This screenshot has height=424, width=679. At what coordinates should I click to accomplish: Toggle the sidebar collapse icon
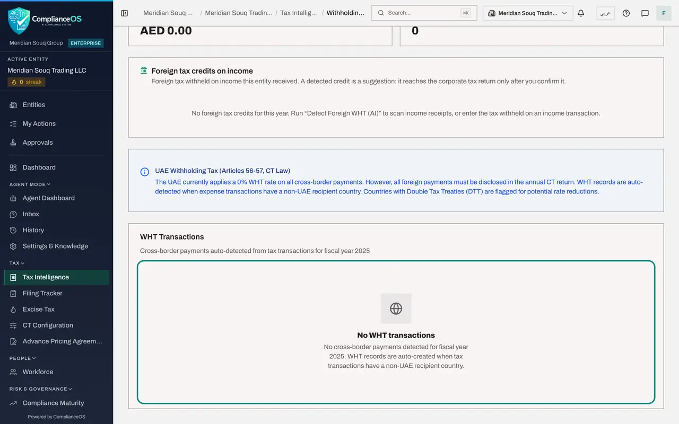(x=125, y=13)
